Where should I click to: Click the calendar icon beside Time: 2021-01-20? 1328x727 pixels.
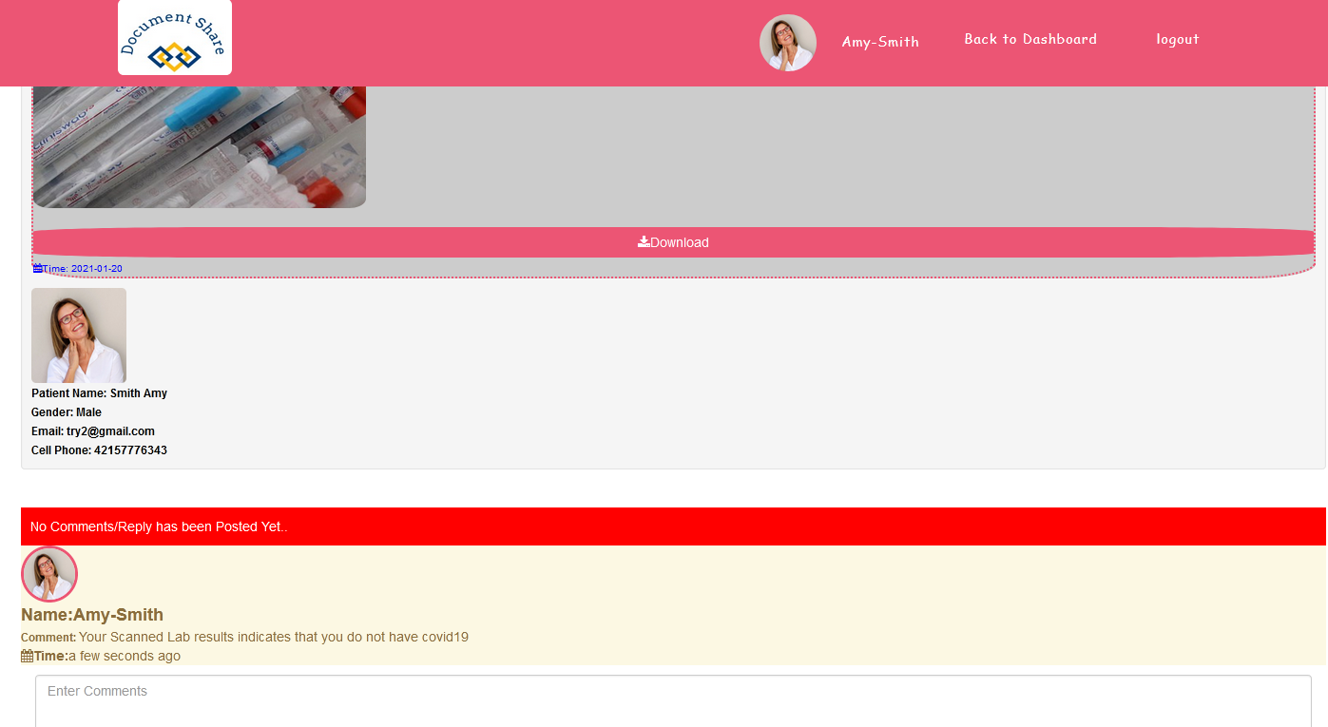38,268
